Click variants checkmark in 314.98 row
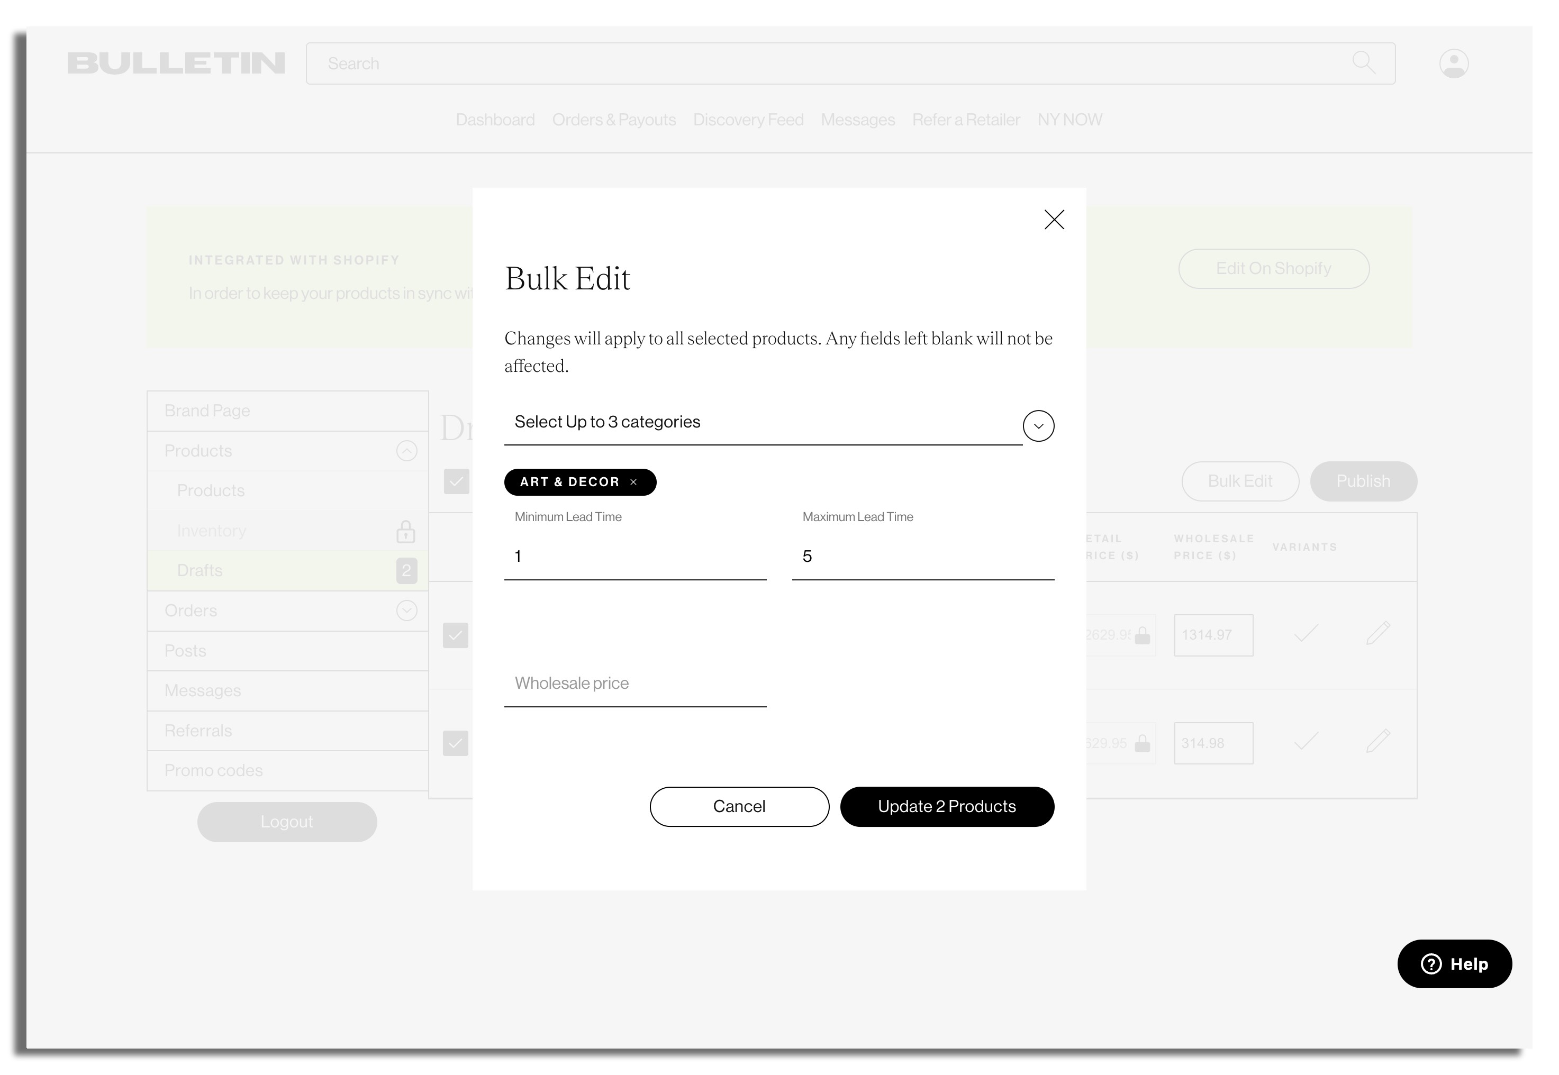This screenshot has height=1075, width=1559. pos(1306,742)
